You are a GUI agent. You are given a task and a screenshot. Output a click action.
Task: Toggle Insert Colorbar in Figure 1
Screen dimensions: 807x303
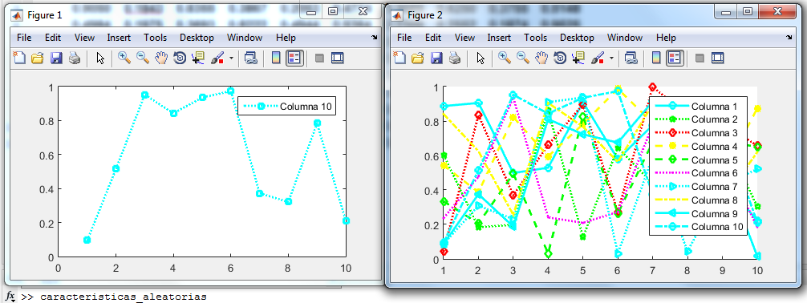coord(276,59)
